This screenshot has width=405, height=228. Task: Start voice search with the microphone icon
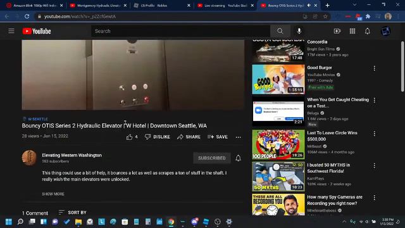(x=299, y=31)
